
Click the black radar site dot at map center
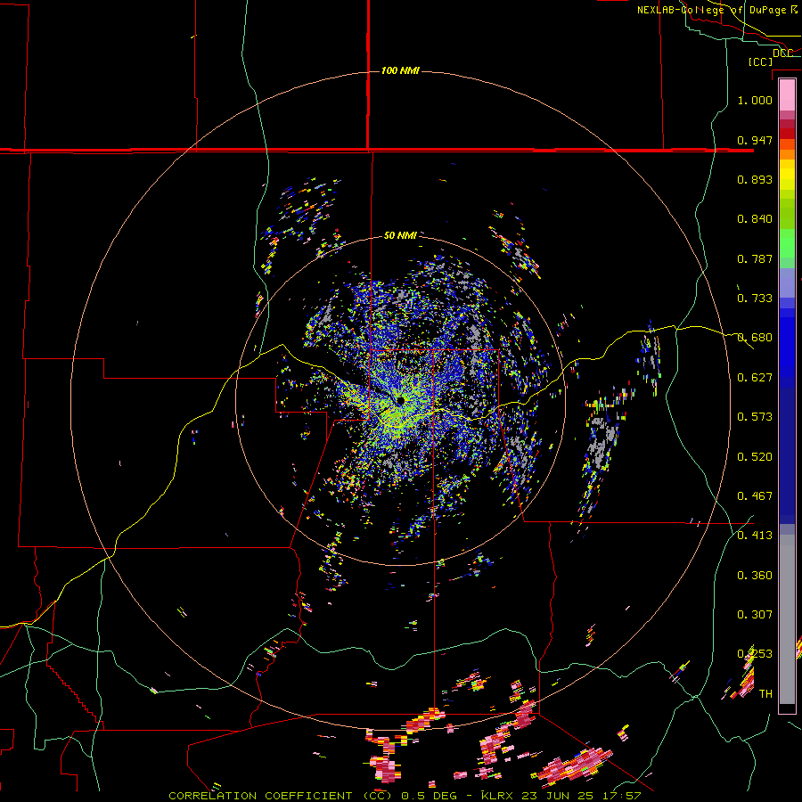(x=400, y=400)
